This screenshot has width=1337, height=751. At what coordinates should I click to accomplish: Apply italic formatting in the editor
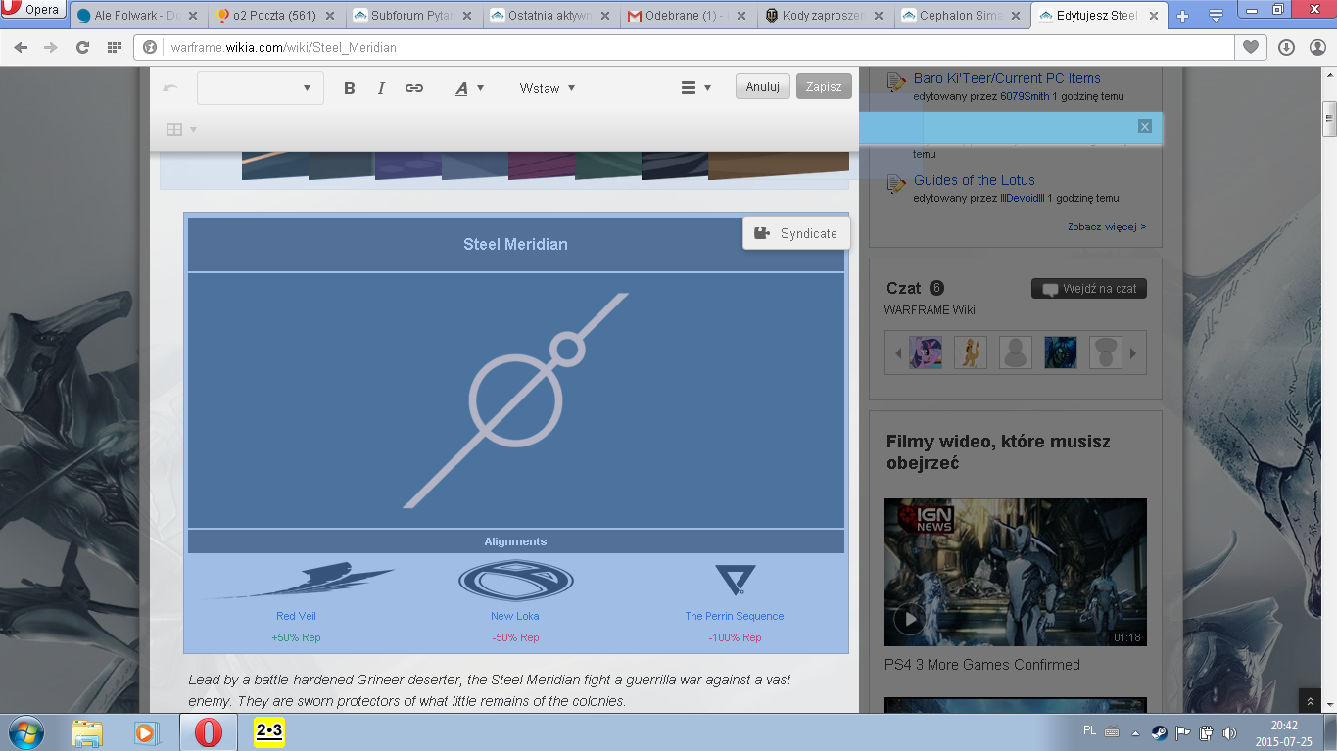point(381,88)
